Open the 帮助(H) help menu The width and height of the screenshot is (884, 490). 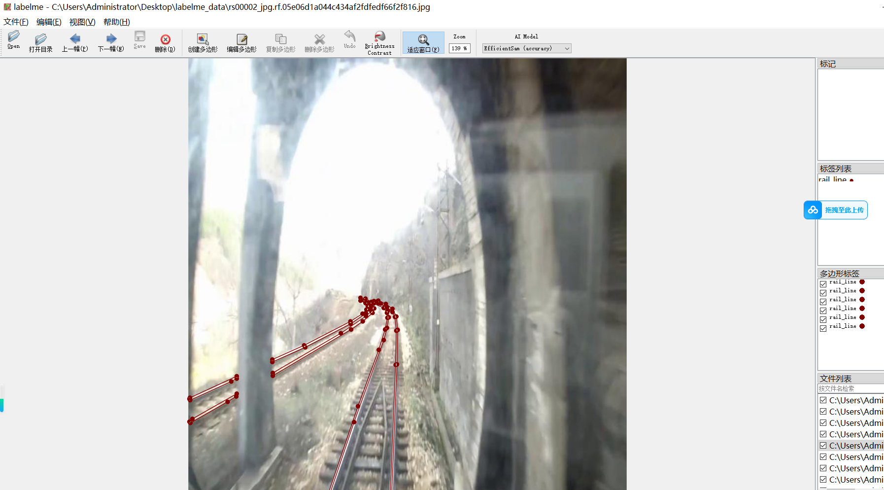click(116, 22)
